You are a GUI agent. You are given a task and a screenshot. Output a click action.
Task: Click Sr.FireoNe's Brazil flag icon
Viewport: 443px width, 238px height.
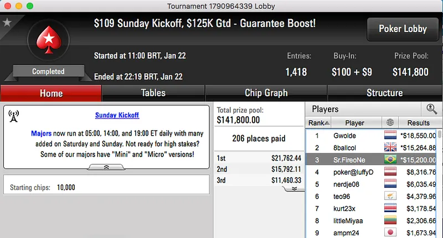(390, 159)
